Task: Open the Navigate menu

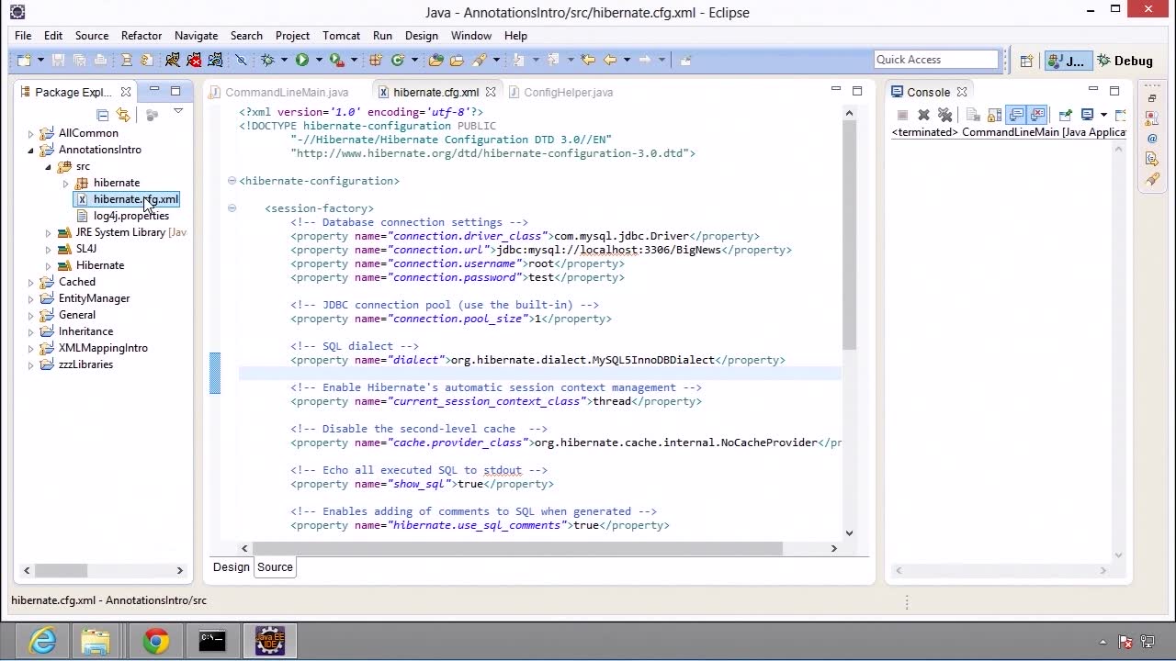Action: [x=197, y=35]
